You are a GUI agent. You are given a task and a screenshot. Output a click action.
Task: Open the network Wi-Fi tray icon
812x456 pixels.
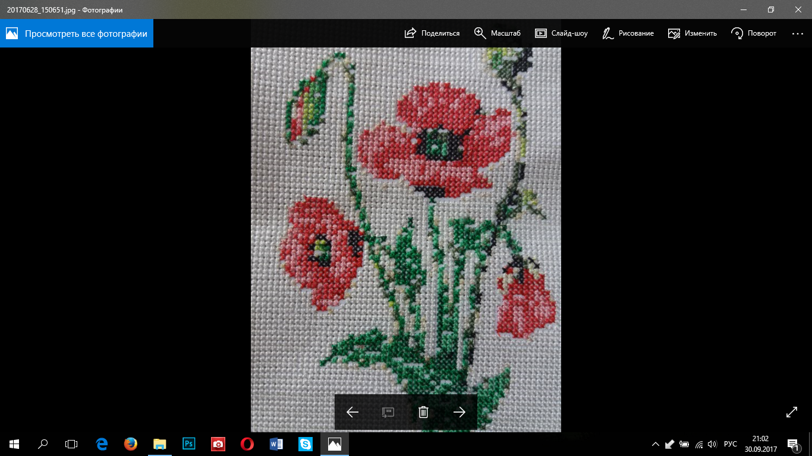click(x=698, y=444)
